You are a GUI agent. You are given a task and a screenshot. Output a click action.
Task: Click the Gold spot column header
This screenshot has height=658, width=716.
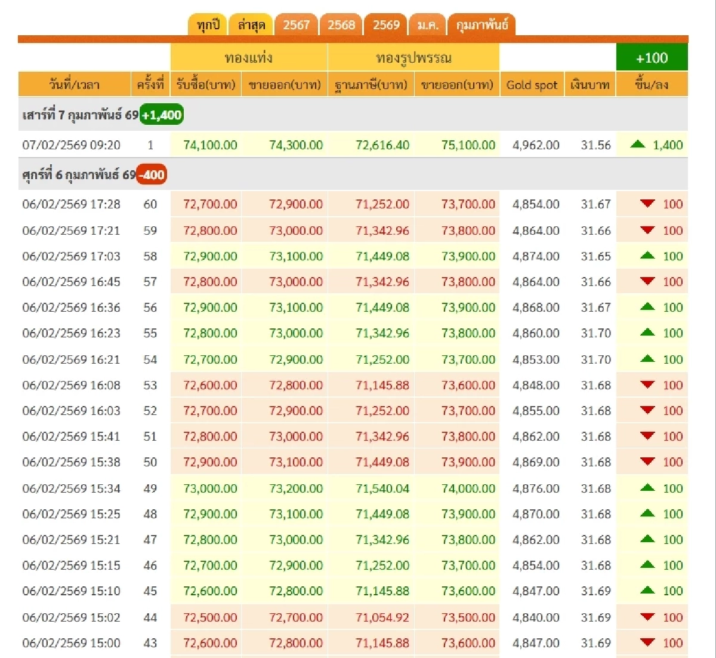coord(532,84)
